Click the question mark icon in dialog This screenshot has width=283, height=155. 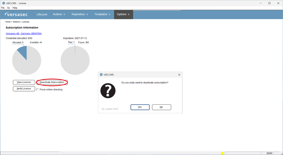[x=108, y=91]
